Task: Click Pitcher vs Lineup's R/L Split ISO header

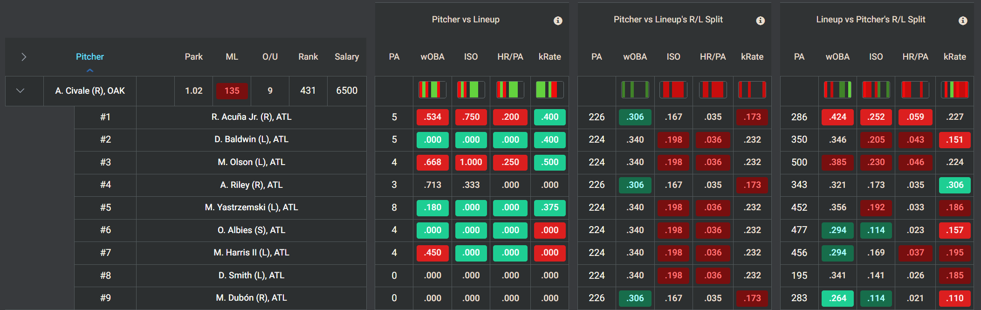Action: pos(673,57)
